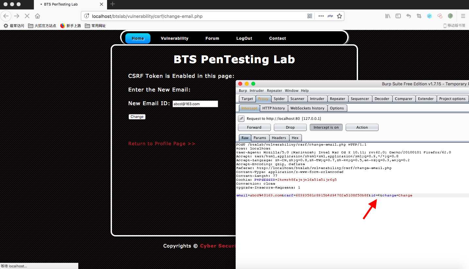The height and width of the screenshot is (269, 469).
Task: Open proxy Options sub-tab
Action: click(x=337, y=108)
